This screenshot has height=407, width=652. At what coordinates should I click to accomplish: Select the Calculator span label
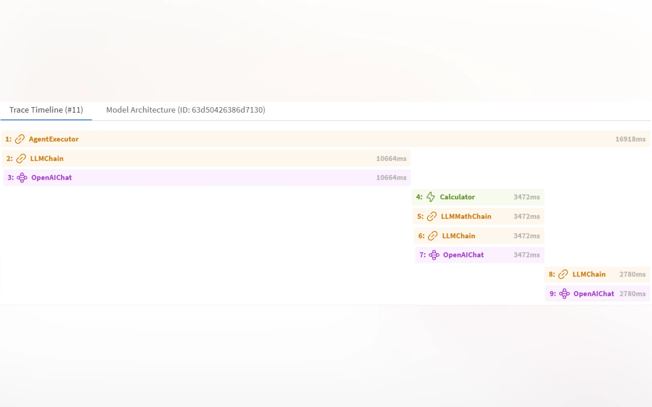457,197
